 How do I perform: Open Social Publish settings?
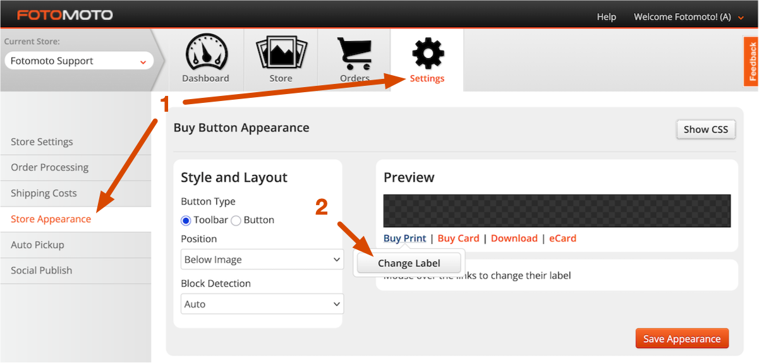coord(41,270)
